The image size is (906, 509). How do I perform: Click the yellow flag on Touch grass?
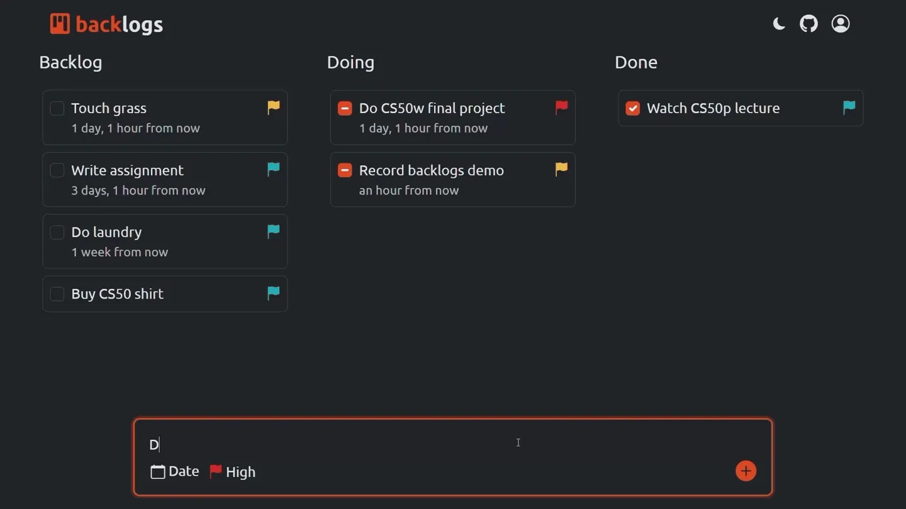[274, 107]
